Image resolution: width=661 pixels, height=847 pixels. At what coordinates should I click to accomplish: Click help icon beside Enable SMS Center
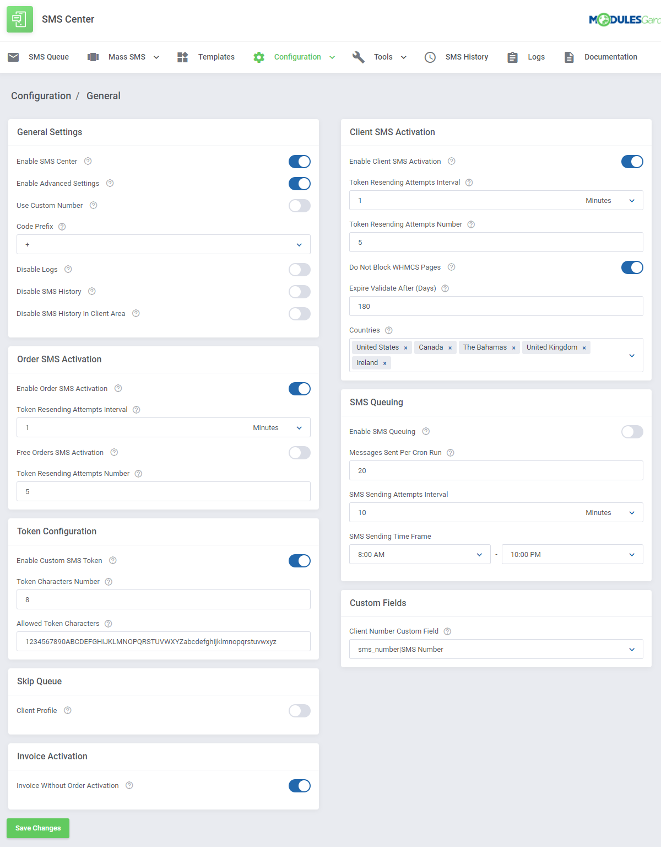[88, 162]
